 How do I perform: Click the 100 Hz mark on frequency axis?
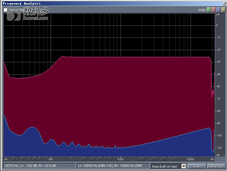[51, 159]
